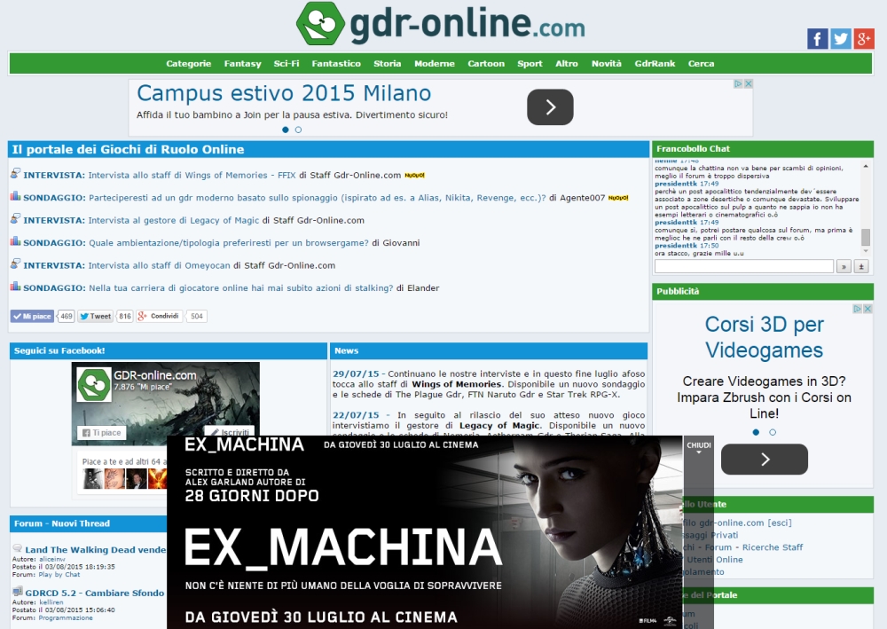Click the Mi piace Facebook like button

pos(32,316)
